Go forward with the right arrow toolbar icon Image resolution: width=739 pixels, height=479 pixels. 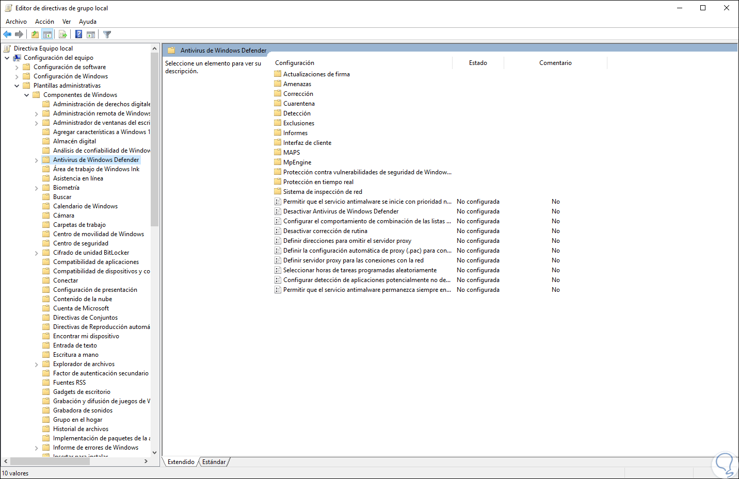19,35
